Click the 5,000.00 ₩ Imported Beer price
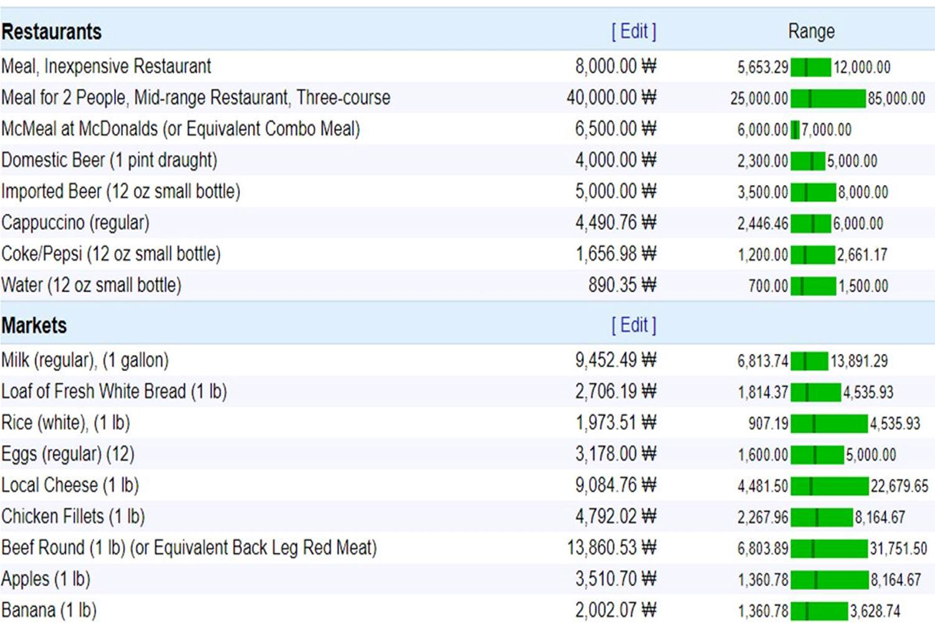 [616, 191]
